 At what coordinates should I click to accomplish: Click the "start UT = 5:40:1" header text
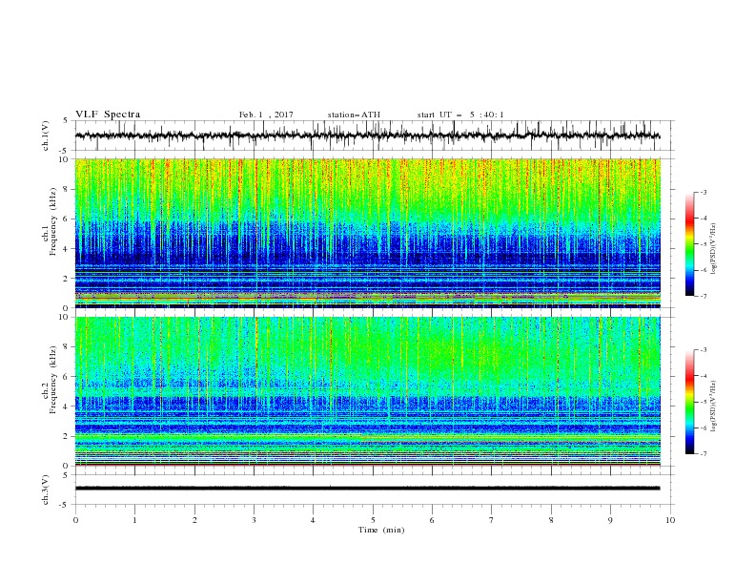tap(460, 115)
